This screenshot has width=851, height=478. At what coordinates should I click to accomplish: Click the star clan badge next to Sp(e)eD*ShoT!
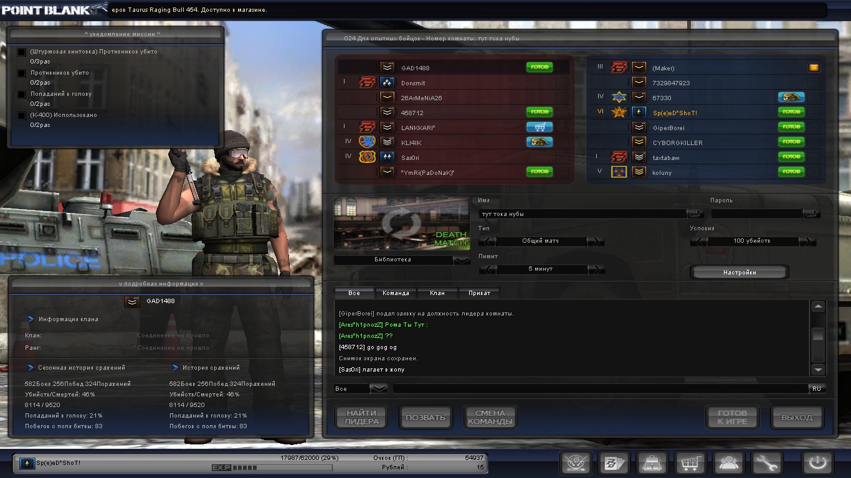(619, 112)
